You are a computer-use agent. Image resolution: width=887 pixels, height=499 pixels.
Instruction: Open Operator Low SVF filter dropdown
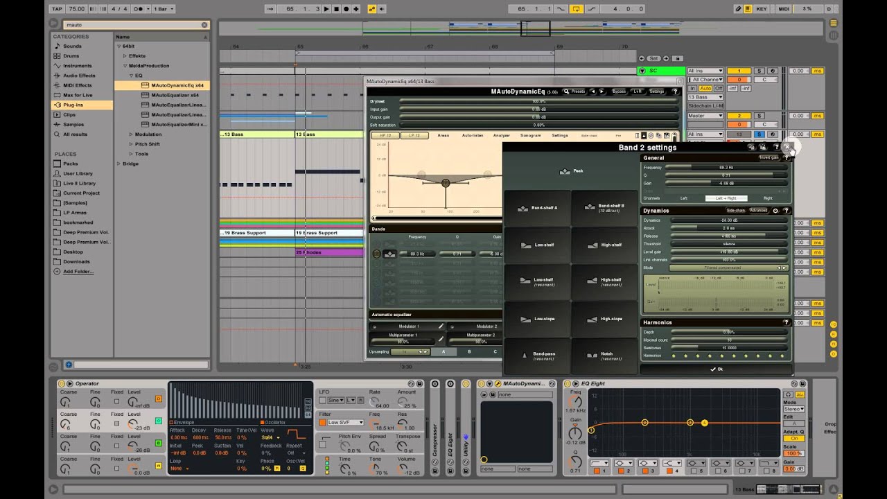346,422
